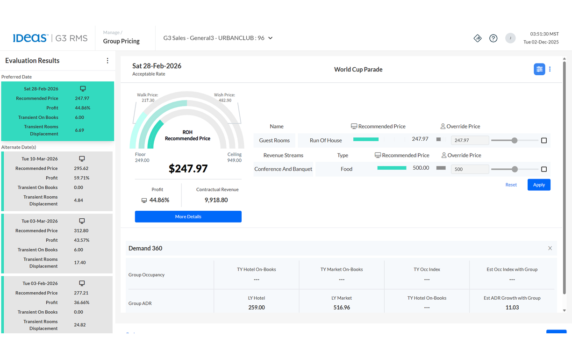572x359 pixels.
Task: Check the Conference And Banquet Food override checkbox
Action: pyautogui.click(x=544, y=169)
